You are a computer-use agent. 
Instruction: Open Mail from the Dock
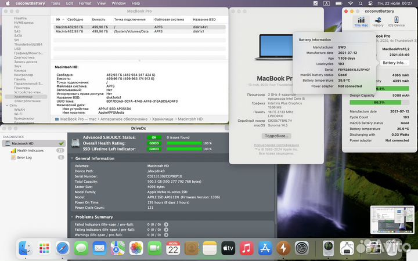pos(99,248)
